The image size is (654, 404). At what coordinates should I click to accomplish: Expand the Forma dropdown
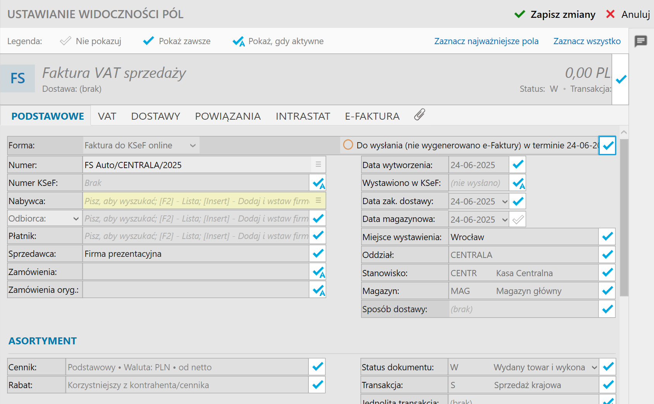tap(193, 146)
